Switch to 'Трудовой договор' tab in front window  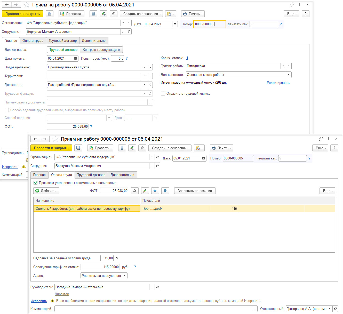pyautogui.click(x=91, y=175)
